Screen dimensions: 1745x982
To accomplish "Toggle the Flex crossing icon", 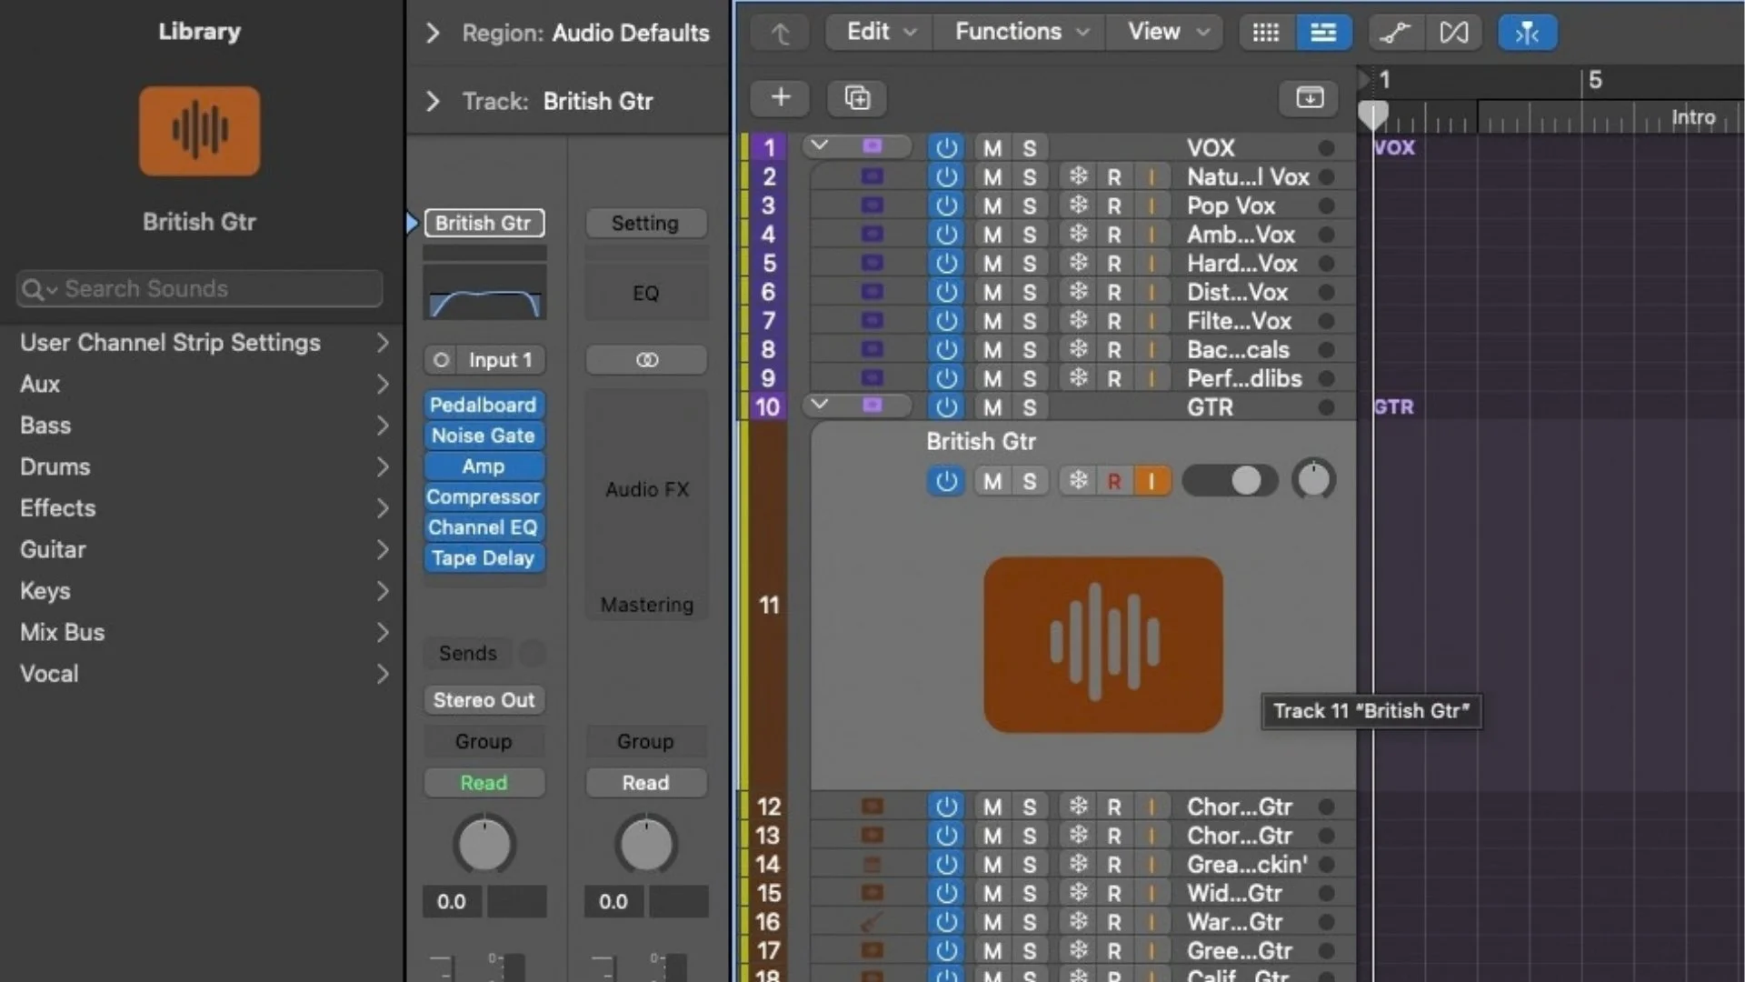I will tap(1453, 33).
